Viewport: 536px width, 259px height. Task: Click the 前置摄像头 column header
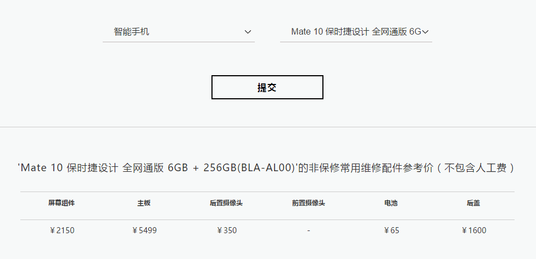(x=309, y=203)
